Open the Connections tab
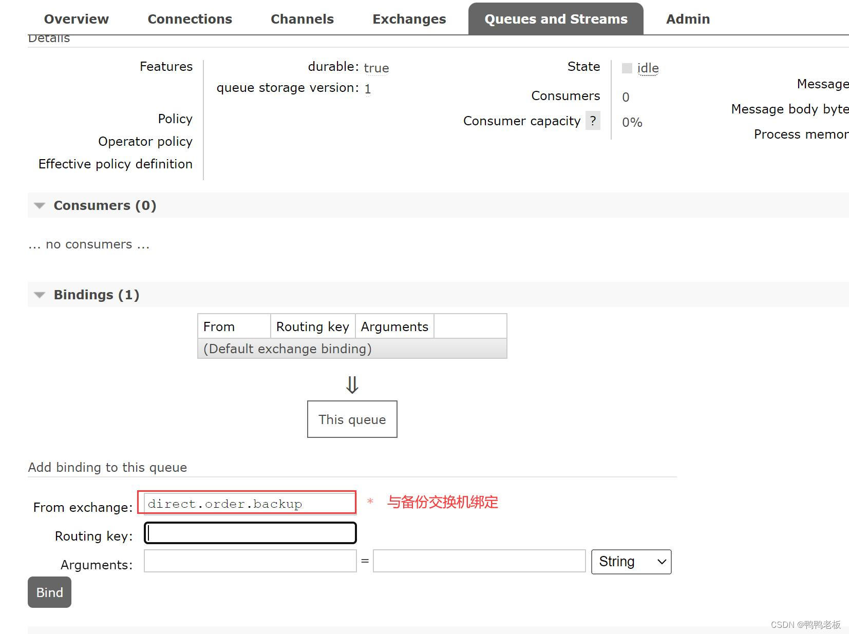 pos(190,18)
